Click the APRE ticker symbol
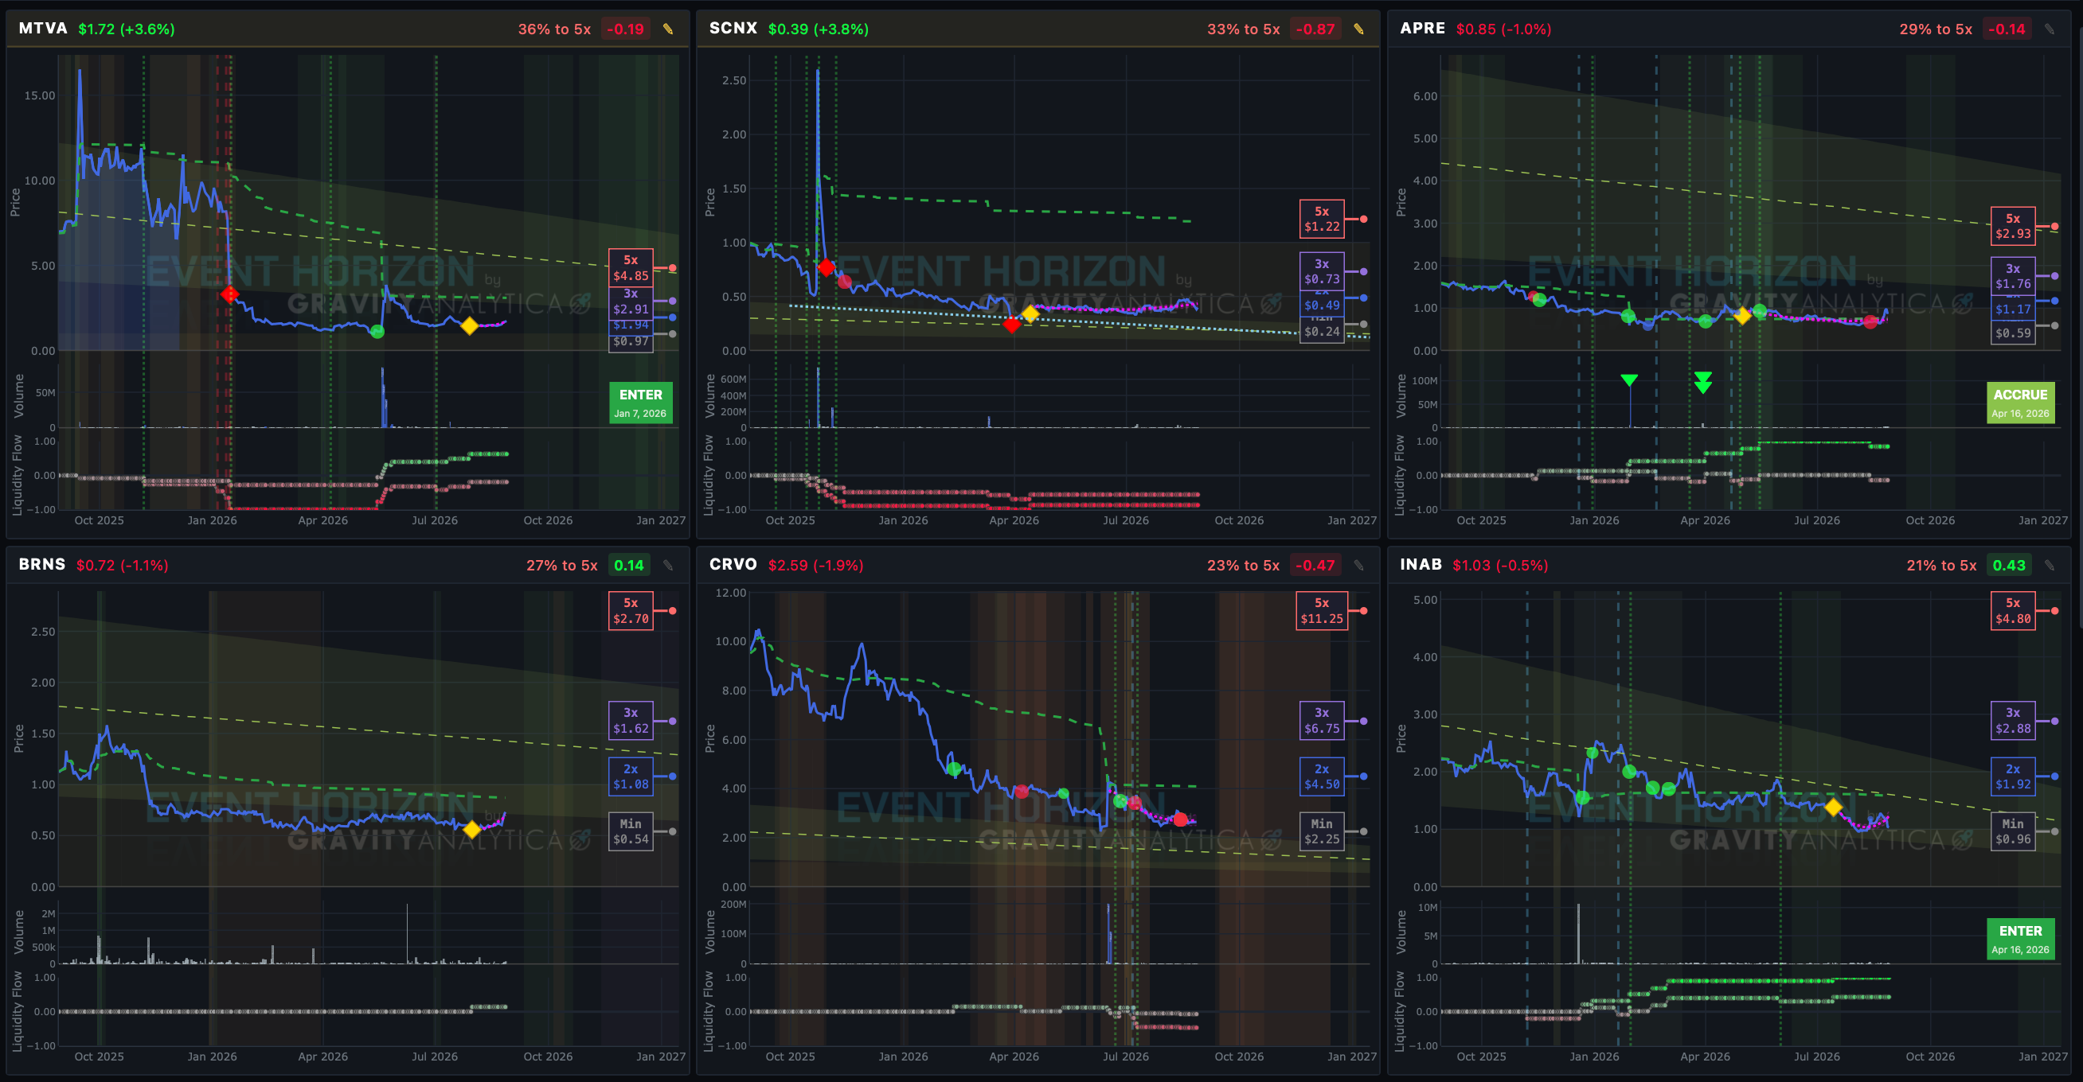The image size is (2083, 1082). 1422,29
